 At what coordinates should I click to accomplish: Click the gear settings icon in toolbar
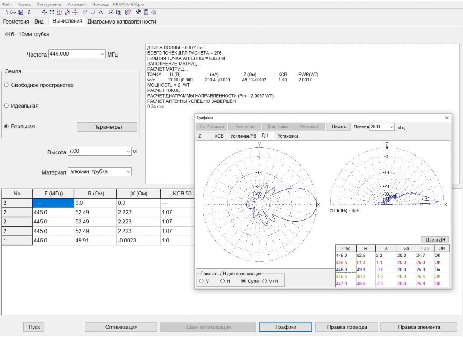pyautogui.click(x=154, y=12)
